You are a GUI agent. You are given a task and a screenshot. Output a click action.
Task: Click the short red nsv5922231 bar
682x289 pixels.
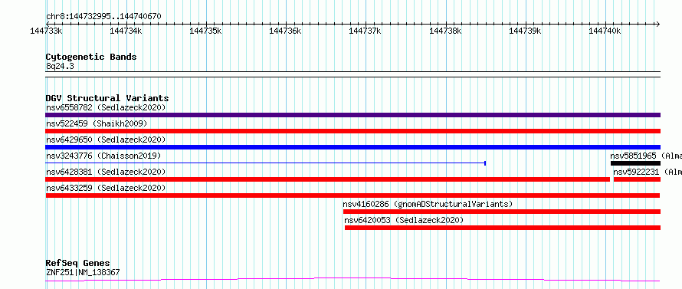(637, 179)
